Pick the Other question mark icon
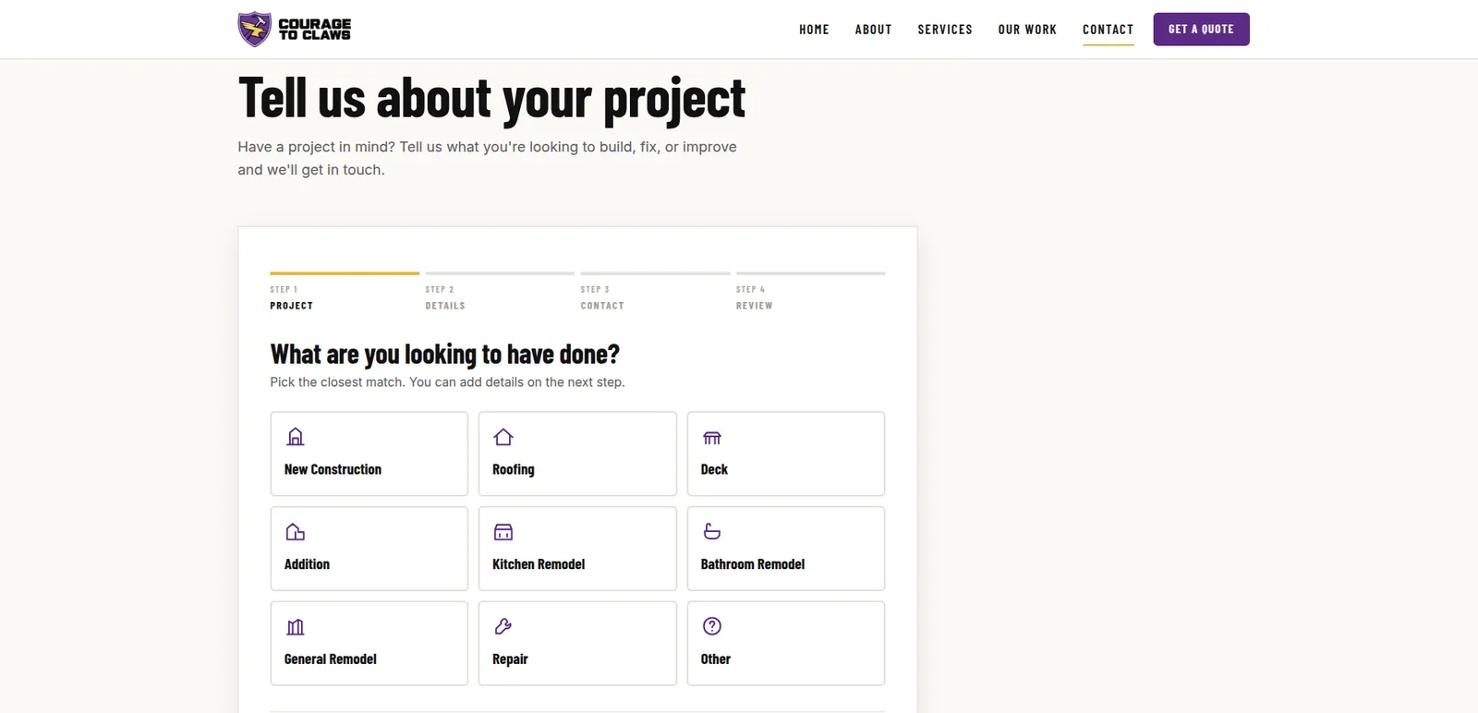 tap(712, 626)
